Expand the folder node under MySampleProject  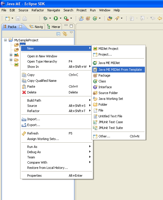point(11,60)
